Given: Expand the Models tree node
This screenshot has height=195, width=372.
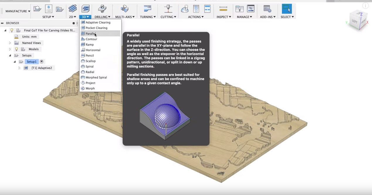Looking at the screenshot, I should click(x=10, y=49).
